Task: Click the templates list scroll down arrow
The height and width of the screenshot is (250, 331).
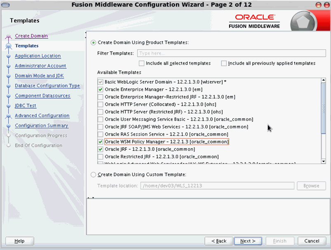Action: tap(324, 161)
